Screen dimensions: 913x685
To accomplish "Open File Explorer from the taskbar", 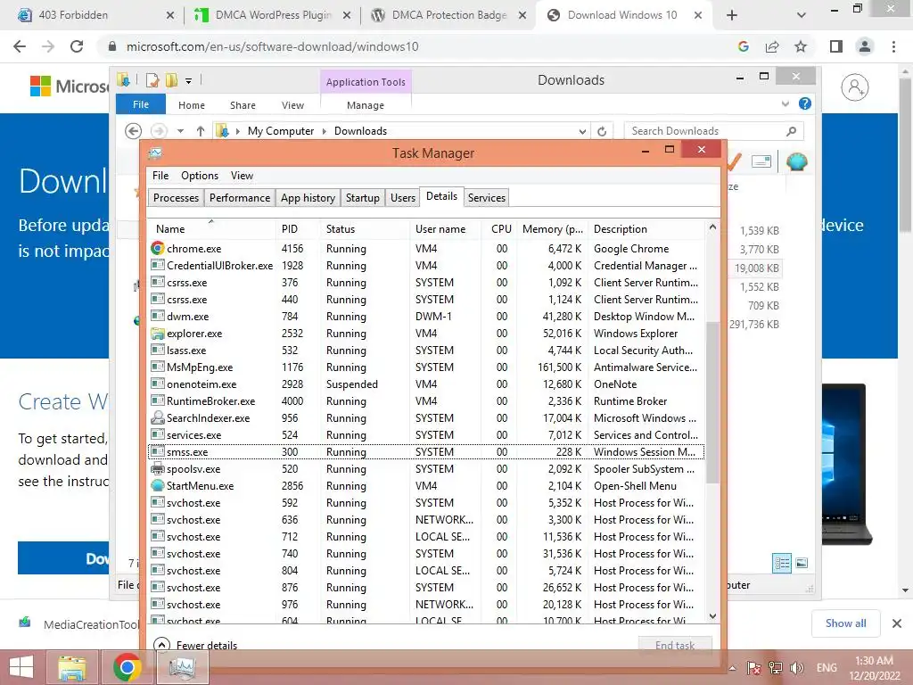I will [x=72, y=667].
